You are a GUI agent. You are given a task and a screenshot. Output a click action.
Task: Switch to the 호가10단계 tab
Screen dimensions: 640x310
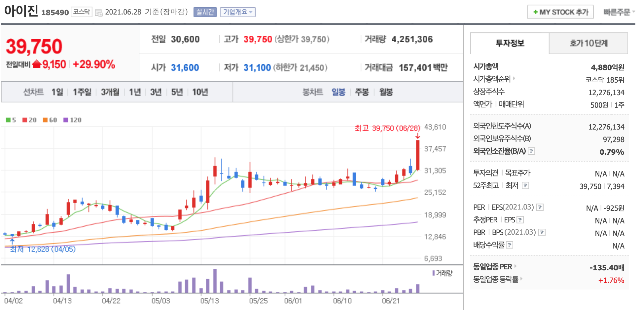(x=588, y=43)
